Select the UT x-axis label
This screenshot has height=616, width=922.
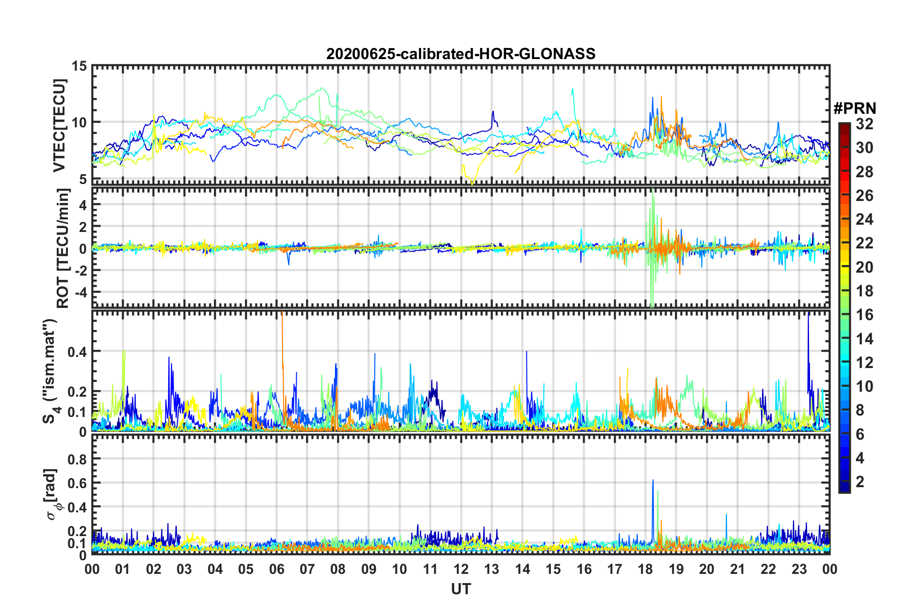tap(461, 589)
